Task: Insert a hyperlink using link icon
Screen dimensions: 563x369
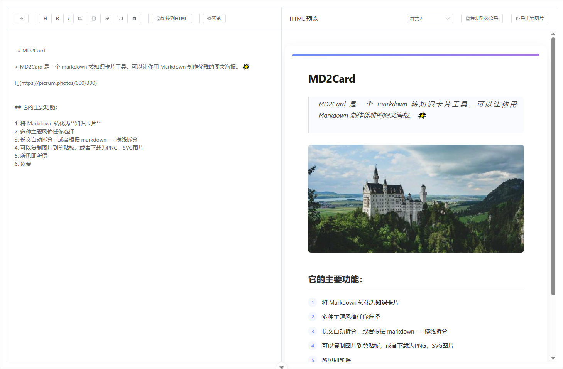Action: [107, 19]
